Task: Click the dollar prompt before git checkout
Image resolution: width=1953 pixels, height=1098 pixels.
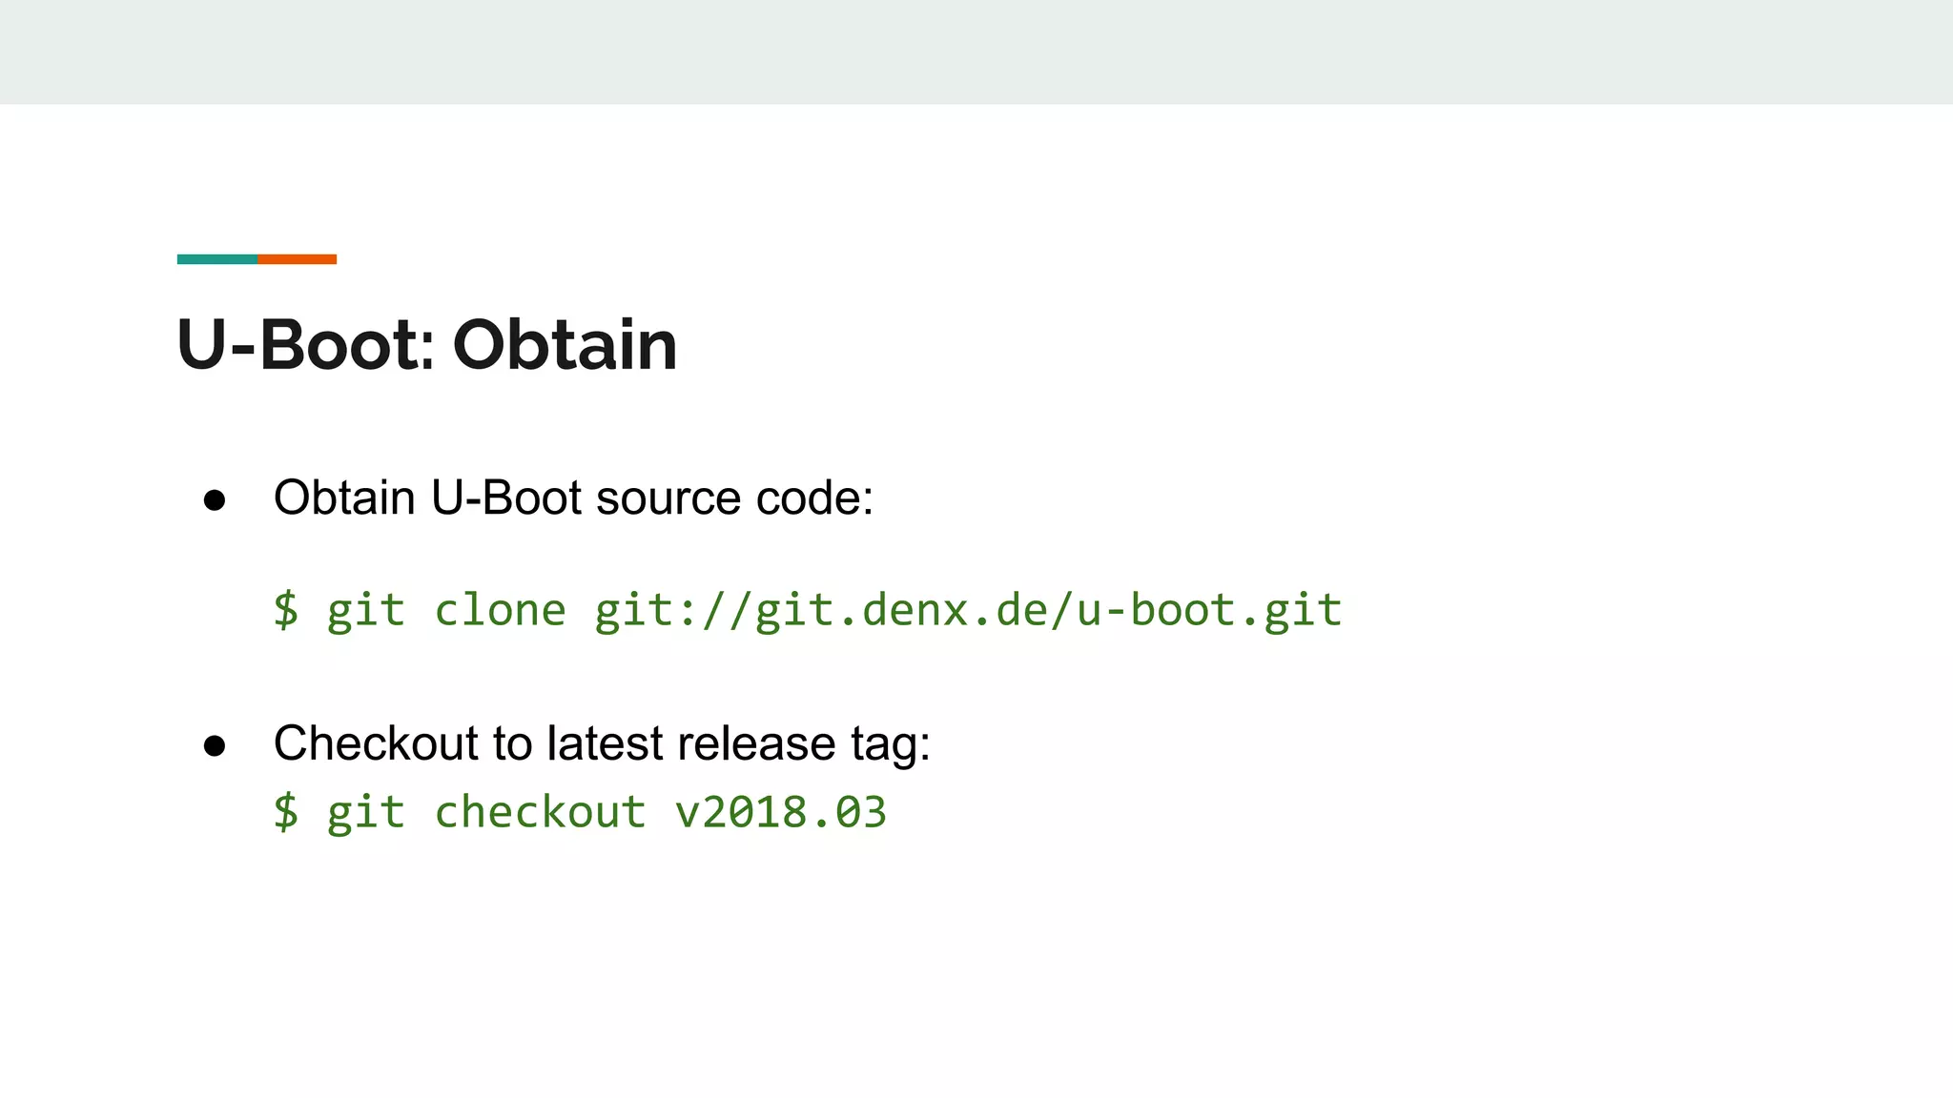Action: point(286,812)
